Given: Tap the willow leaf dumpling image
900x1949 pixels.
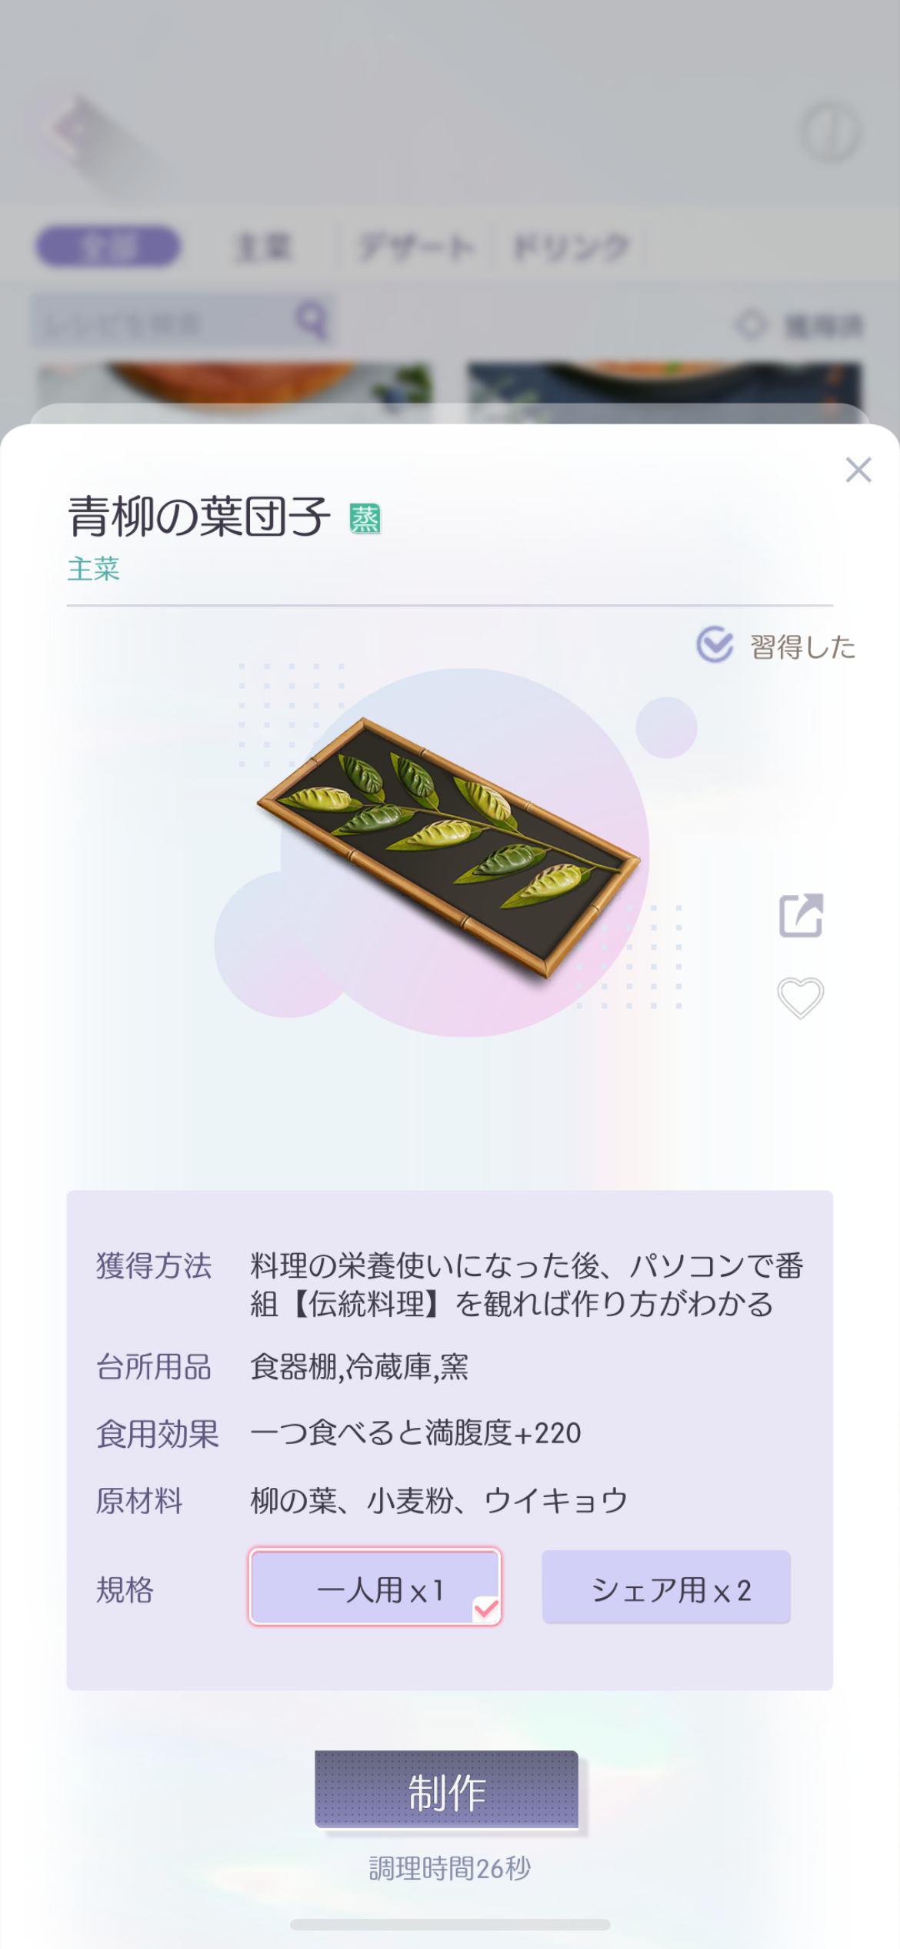Looking at the screenshot, I should (x=448, y=847).
